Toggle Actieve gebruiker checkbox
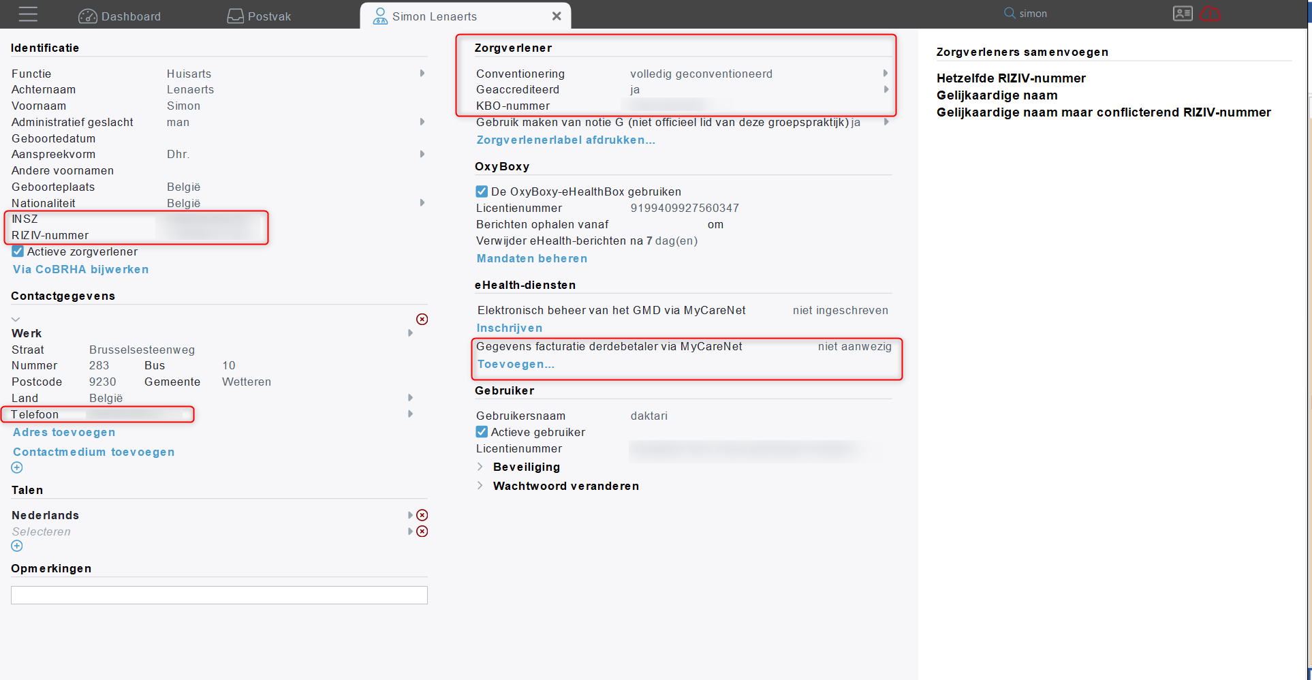The image size is (1312, 680). coord(482,432)
